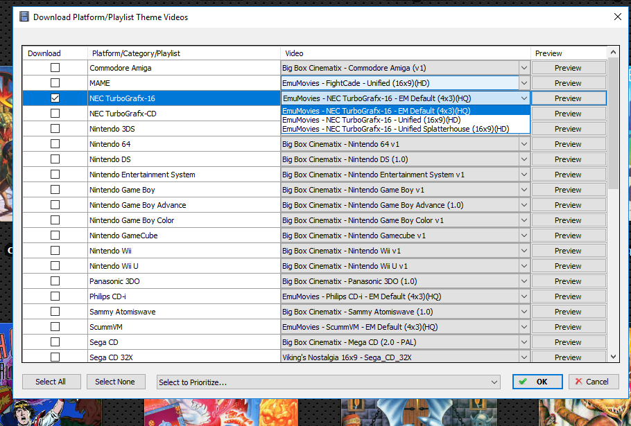Click the film strip icon in the title bar
The height and width of the screenshot is (426, 631).
tap(24, 17)
